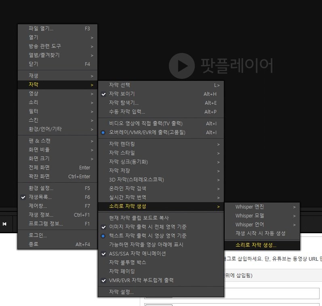Open 자막 설정... subtitle settings
Image resolution: width=322 pixels, height=306 pixels.
point(161,292)
